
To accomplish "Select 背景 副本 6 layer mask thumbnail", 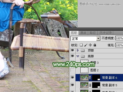I will point(96,78).
